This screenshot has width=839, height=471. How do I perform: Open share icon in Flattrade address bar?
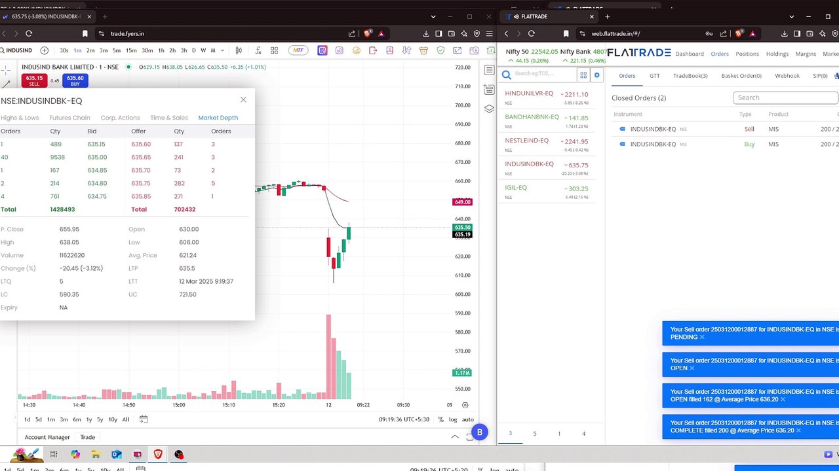point(724,33)
